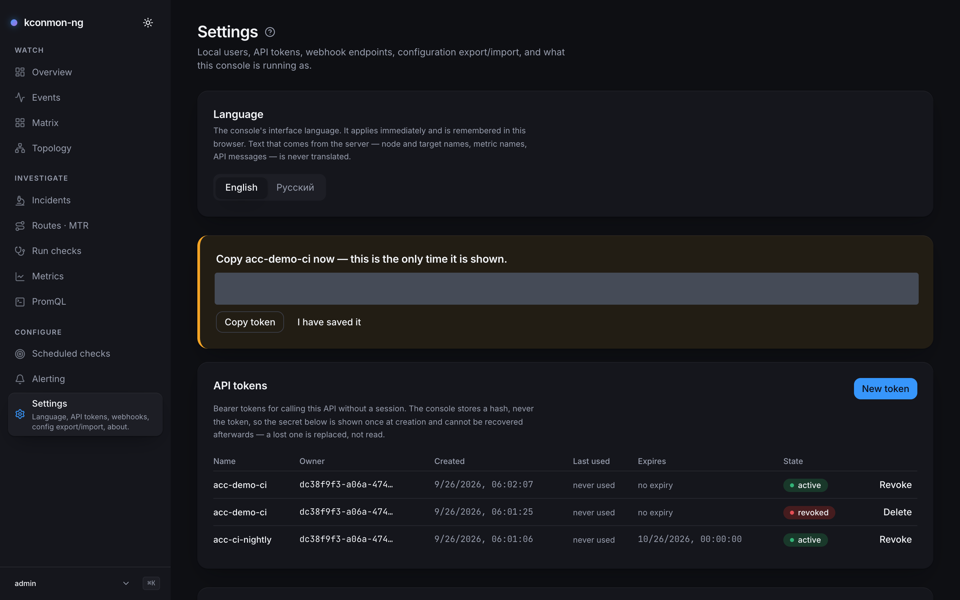
Task: Switch the interface language to Русский
Action: pyautogui.click(x=295, y=187)
